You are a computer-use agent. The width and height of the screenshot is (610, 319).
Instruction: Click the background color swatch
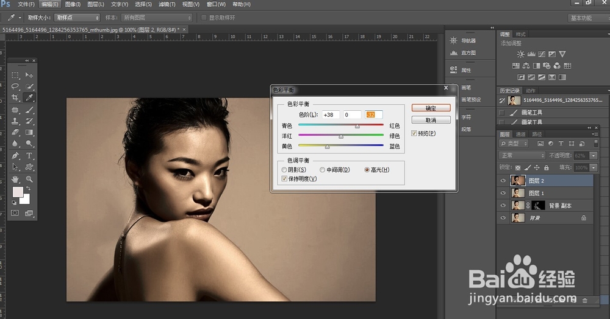coord(26,200)
